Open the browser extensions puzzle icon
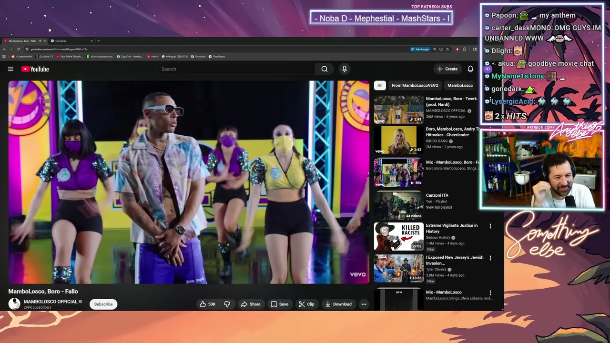This screenshot has width=610, height=343. (x=464, y=49)
